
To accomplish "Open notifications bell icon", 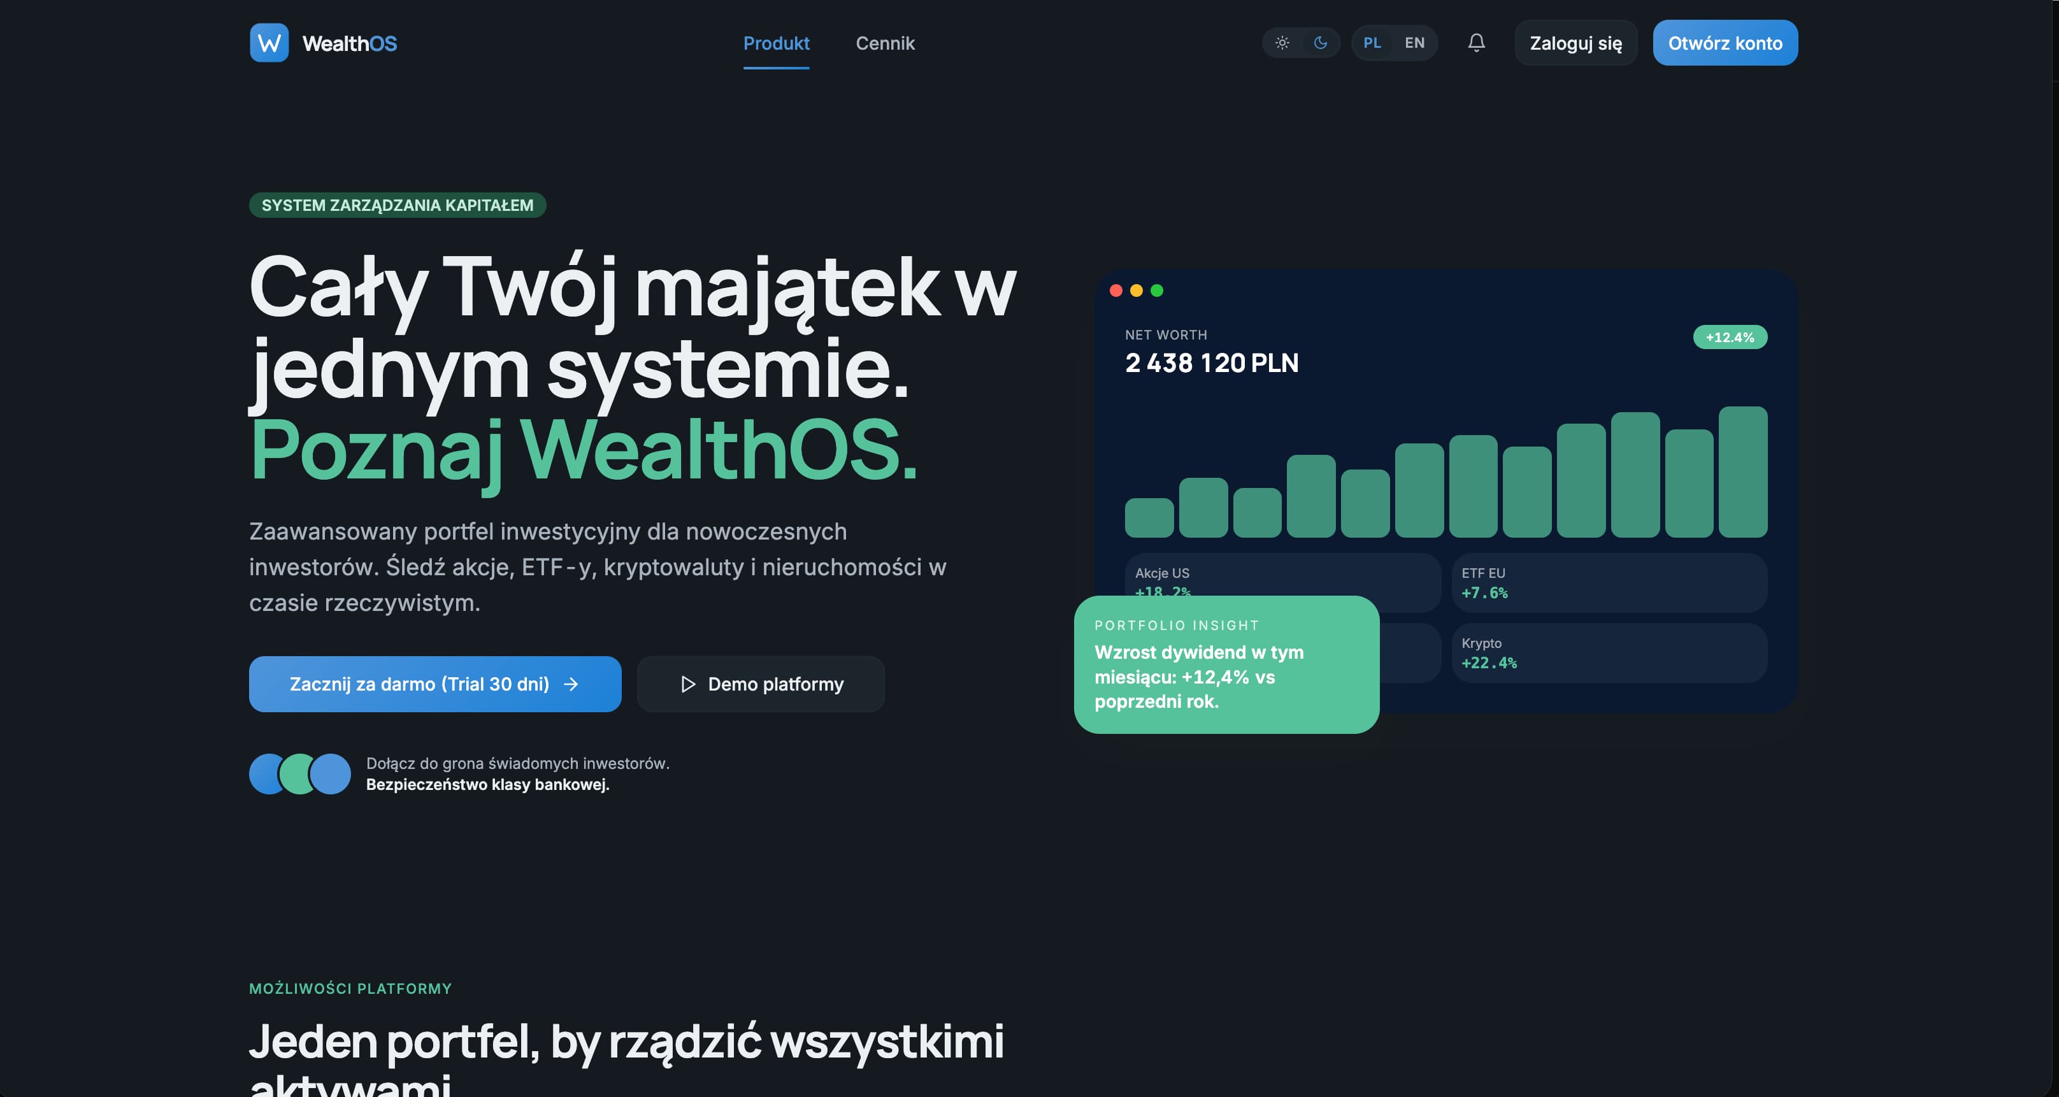I will coord(1476,43).
